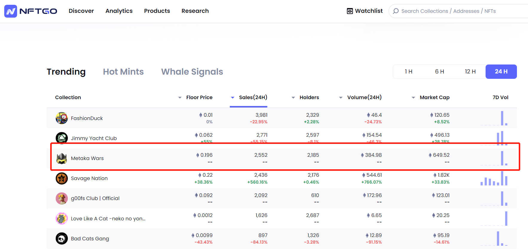Click the 7D Vol column header

501,97
